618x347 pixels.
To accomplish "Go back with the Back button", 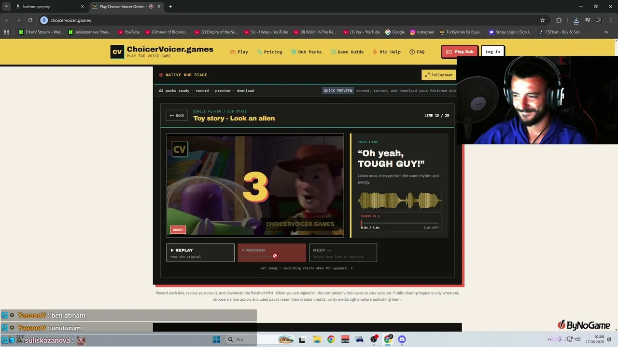I will point(177,116).
